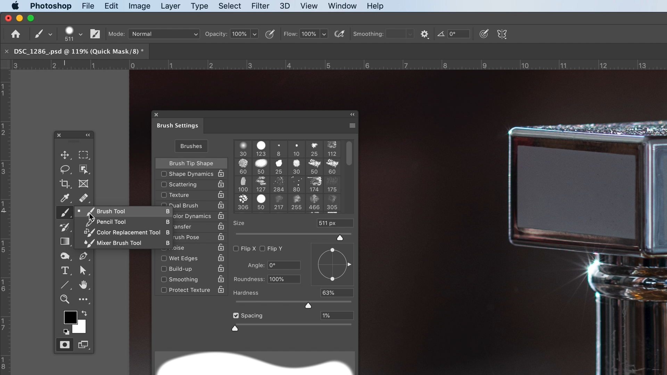Click the Size slider handle
667x375 pixels.
click(340, 238)
